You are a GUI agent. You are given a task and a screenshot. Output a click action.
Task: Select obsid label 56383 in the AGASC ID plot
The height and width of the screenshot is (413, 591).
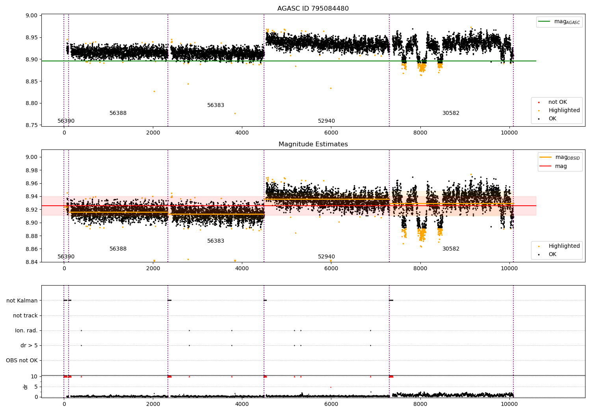pyautogui.click(x=216, y=105)
